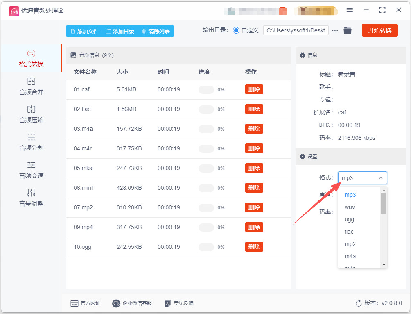Open the 音频变速 speed change tool
The image size is (411, 314).
[31, 170]
